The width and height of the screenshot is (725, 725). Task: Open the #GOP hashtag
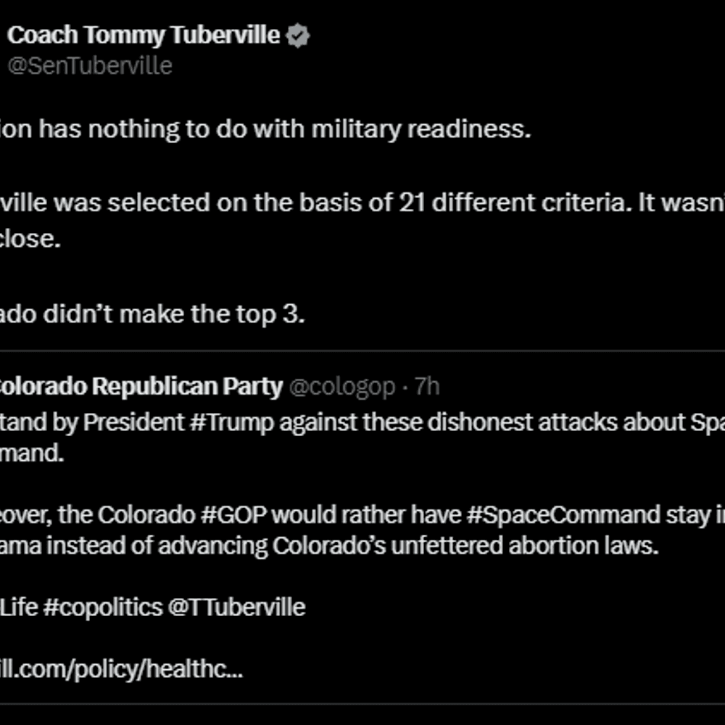(x=234, y=515)
